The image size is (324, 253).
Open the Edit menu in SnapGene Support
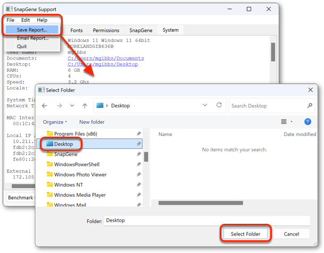pos(26,20)
